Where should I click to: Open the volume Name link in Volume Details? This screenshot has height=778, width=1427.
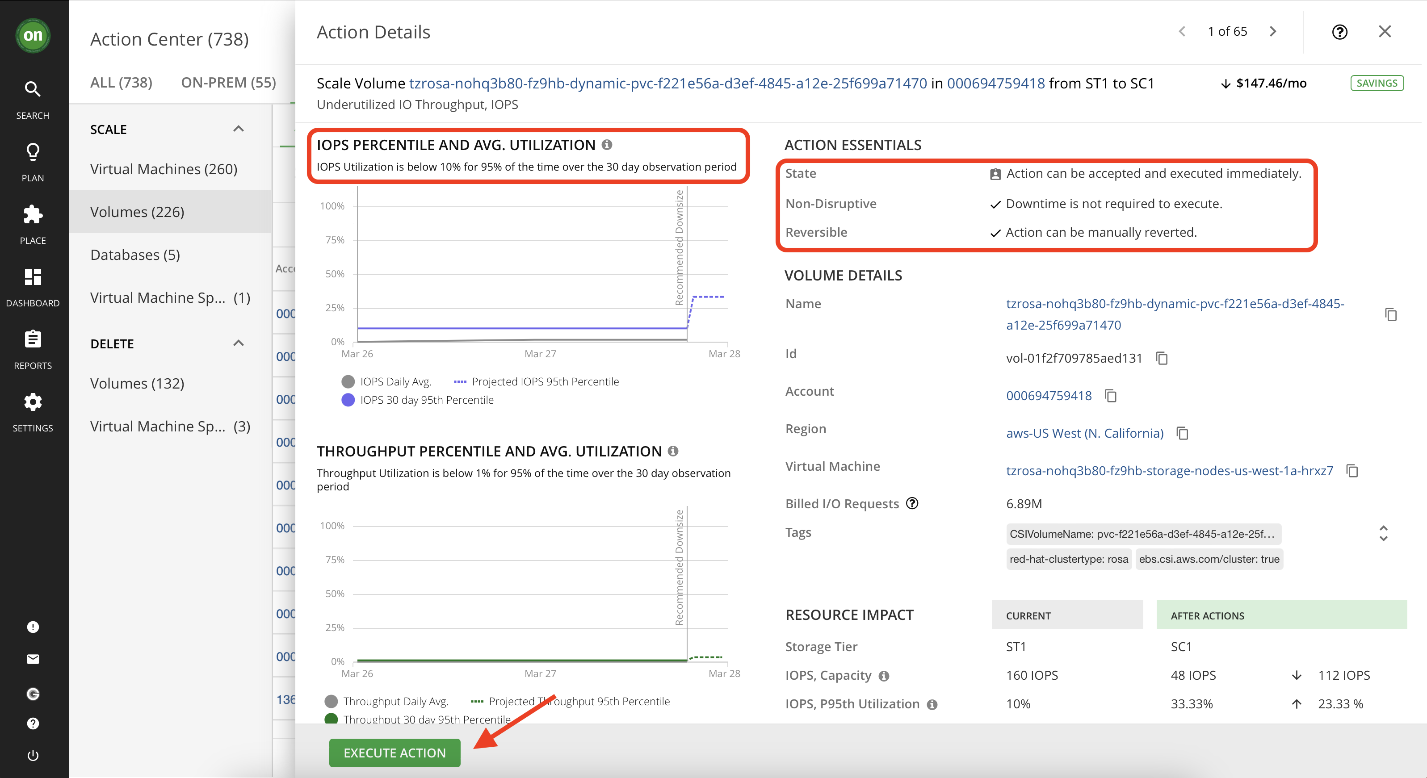pyautogui.click(x=1175, y=314)
